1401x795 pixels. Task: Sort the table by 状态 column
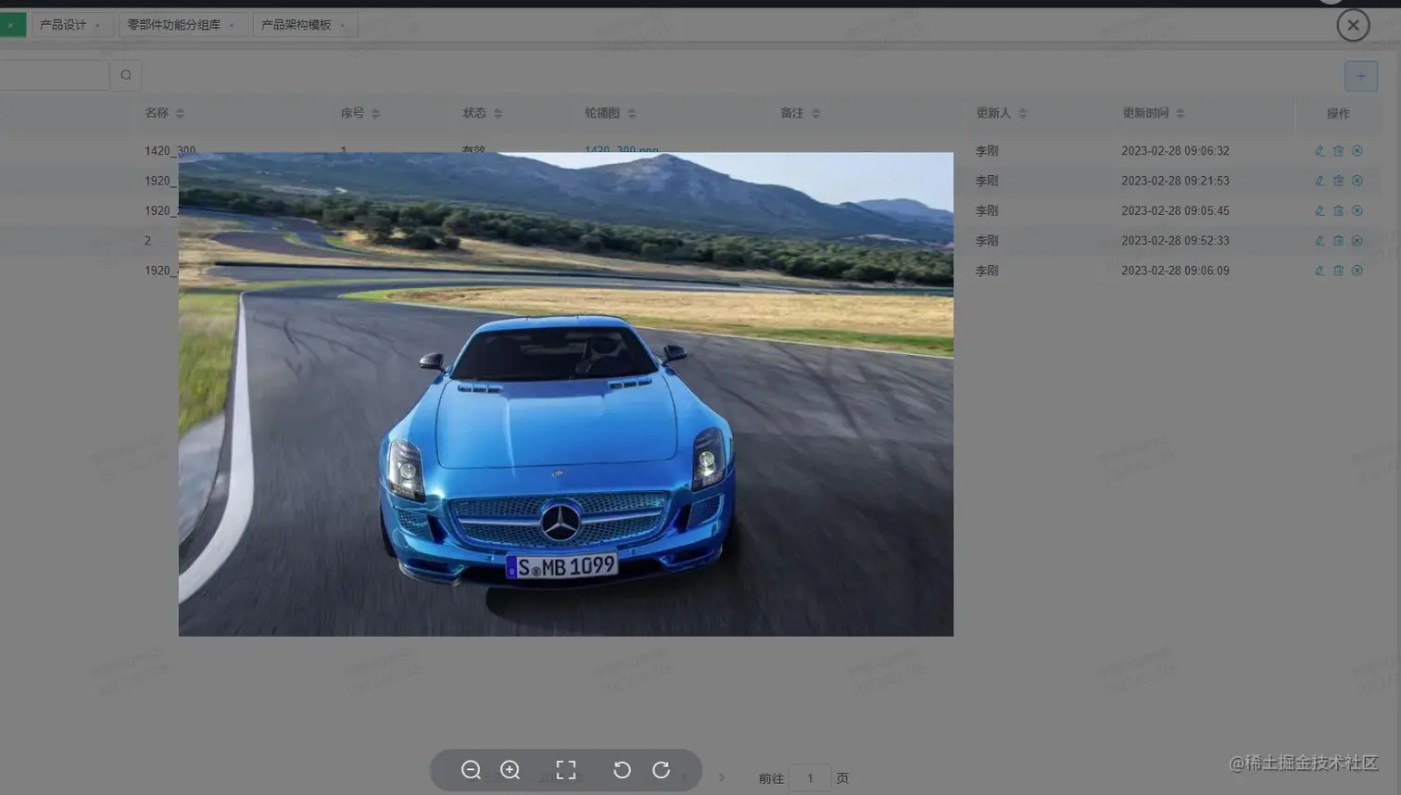click(x=498, y=113)
